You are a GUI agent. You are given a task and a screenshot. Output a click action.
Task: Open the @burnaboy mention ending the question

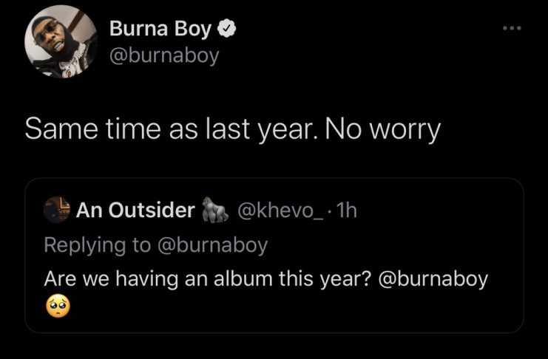coord(433,280)
